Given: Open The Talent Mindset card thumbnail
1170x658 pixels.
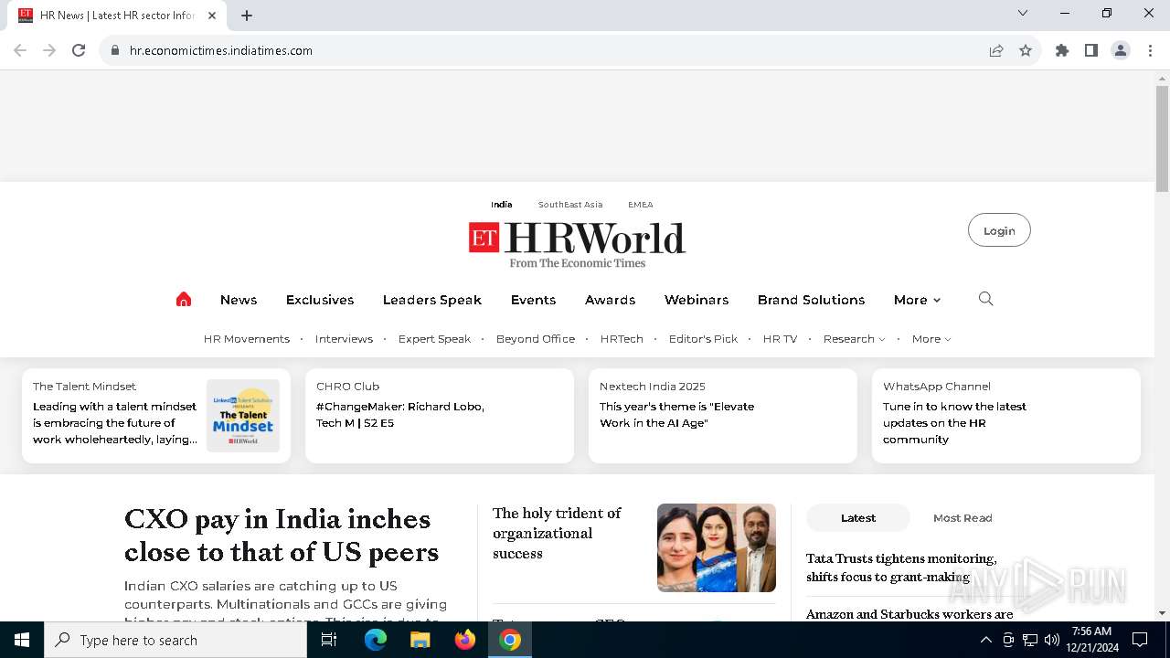Looking at the screenshot, I should [x=243, y=416].
